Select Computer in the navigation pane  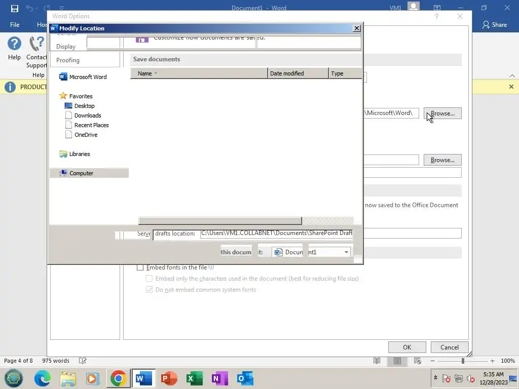[89, 173]
